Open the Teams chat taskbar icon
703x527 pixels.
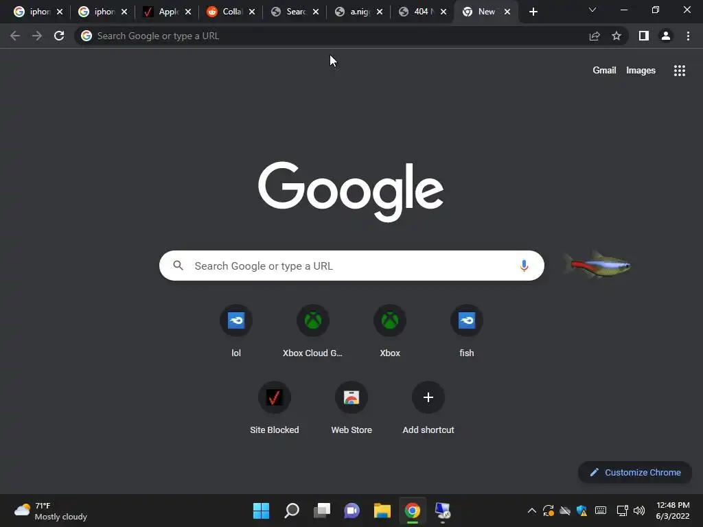(x=352, y=511)
